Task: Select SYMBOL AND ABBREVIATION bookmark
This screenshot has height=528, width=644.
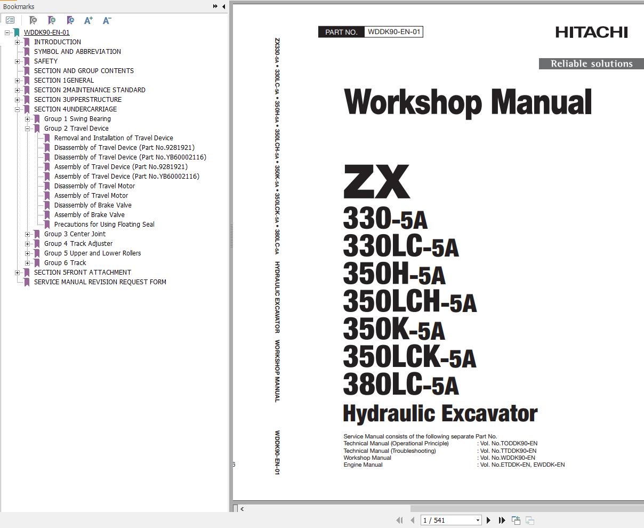Action: [77, 52]
